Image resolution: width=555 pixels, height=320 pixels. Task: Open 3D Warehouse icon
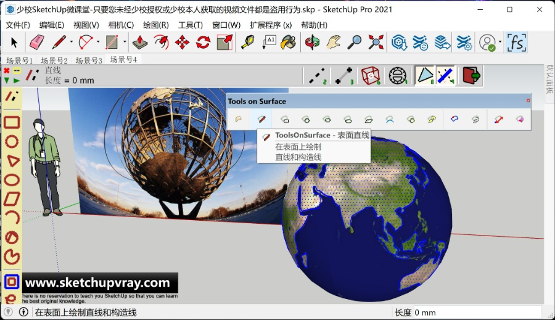[399, 43]
